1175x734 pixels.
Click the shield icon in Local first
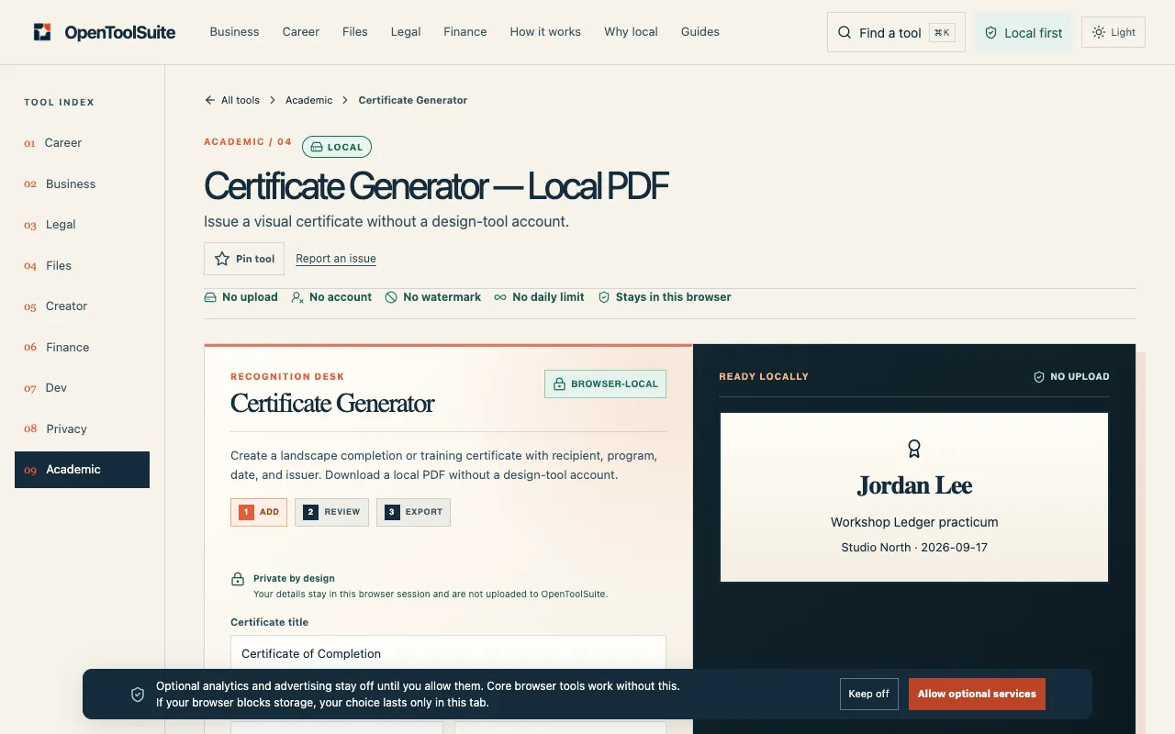(x=990, y=32)
